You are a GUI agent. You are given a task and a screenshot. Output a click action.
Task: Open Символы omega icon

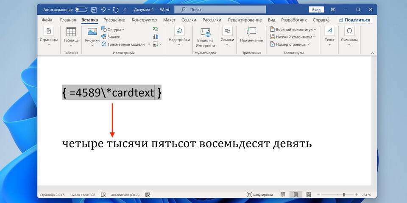[349, 31]
